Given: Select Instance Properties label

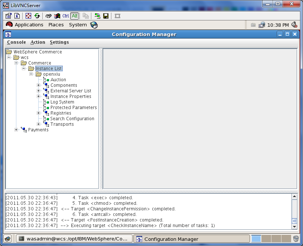Looking at the screenshot, I should pyautogui.click(x=71, y=96).
